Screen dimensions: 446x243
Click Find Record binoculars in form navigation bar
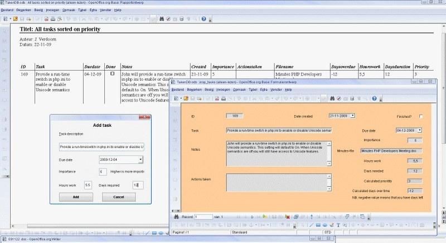(x=176, y=217)
